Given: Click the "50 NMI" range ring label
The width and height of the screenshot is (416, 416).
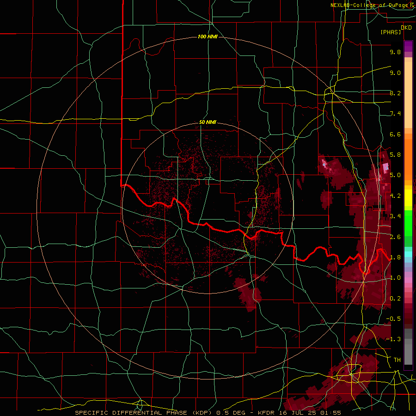Looking at the screenshot, I should [208, 122].
